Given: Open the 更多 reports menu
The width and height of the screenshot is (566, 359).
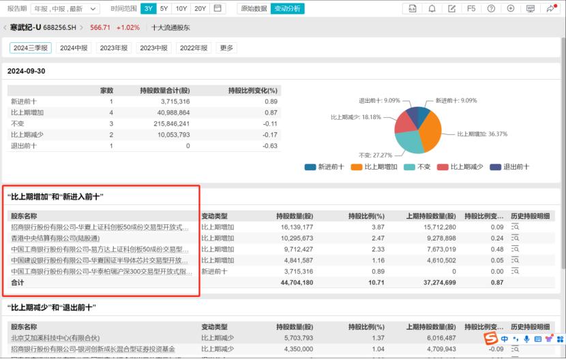Looking at the screenshot, I should [x=226, y=48].
